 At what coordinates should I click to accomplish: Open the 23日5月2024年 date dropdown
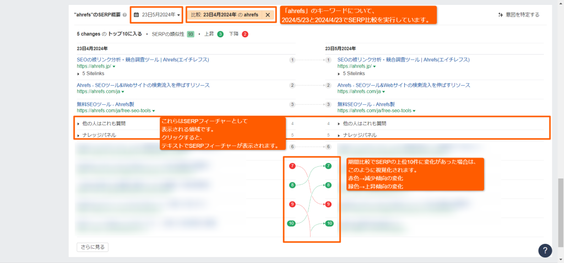tap(157, 15)
